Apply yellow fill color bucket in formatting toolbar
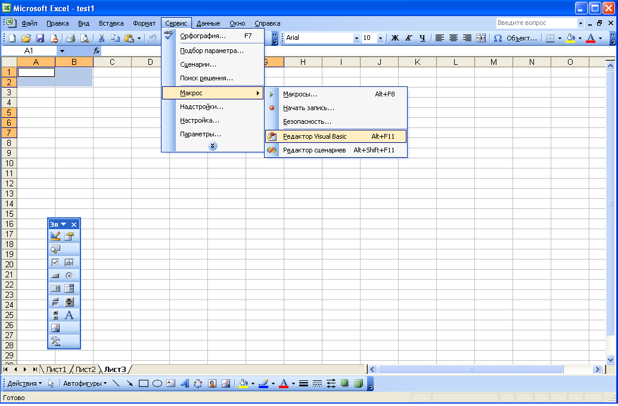The height and width of the screenshot is (406, 618). 570,38
